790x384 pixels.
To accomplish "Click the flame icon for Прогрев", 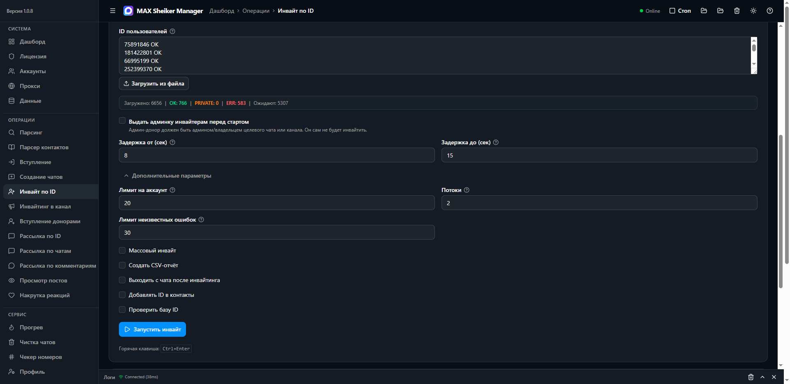I will click(x=12, y=327).
